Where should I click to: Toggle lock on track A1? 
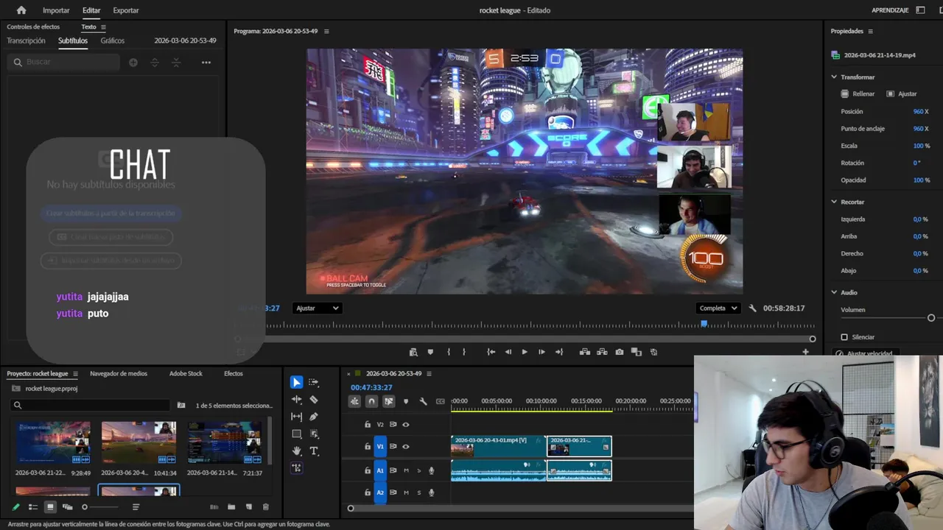click(x=368, y=470)
